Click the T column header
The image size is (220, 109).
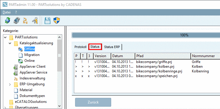pos(84,56)
